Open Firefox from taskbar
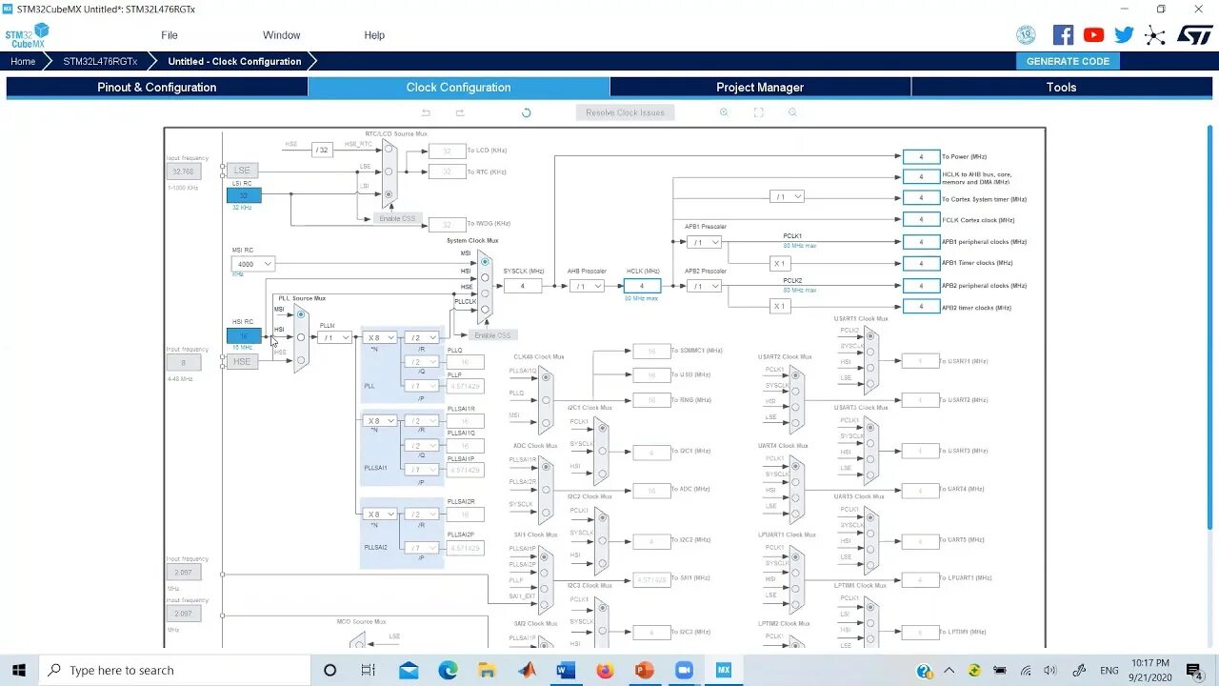Image resolution: width=1219 pixels, height=686 pixels. 605,670
